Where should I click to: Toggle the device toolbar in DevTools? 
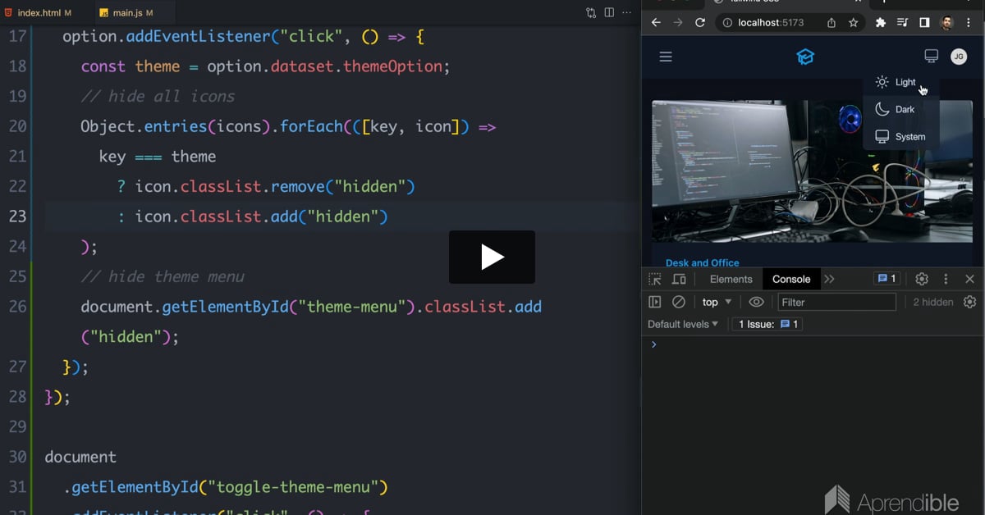coord(679,279)
